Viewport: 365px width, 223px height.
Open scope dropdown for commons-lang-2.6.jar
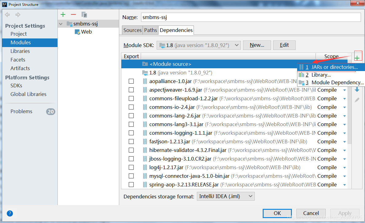click(x=344, y=116)
